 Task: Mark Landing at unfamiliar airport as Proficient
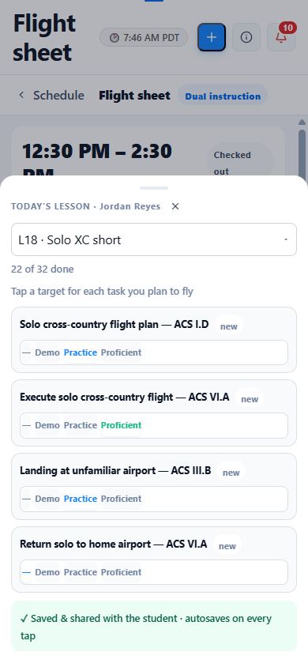121,499
